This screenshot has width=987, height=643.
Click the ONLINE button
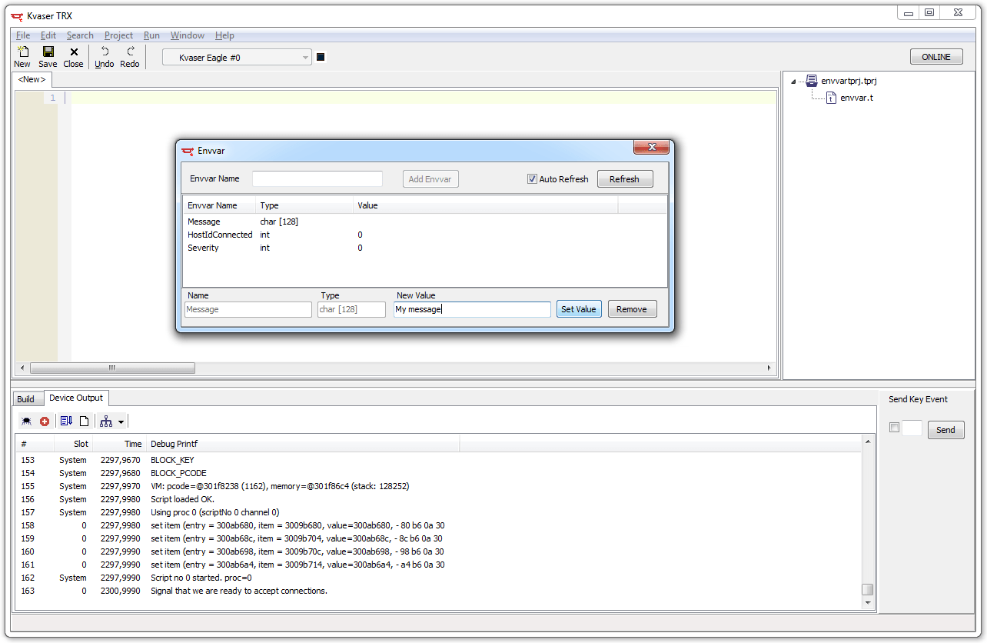pos(936,57)
